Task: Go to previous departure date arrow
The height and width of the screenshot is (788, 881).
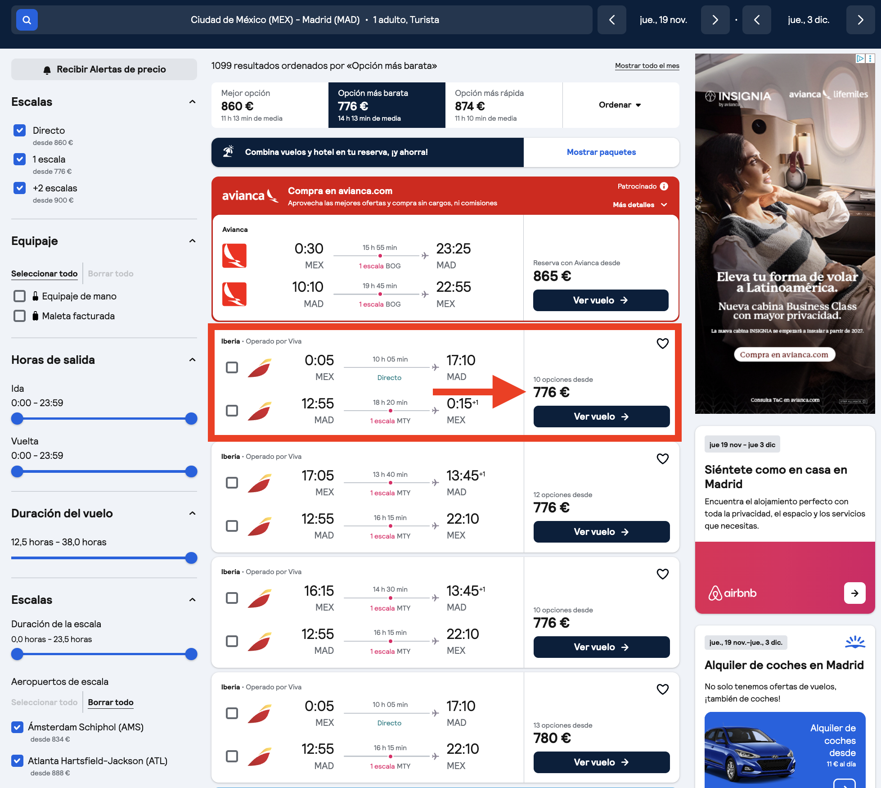Action: coord(612,20)
